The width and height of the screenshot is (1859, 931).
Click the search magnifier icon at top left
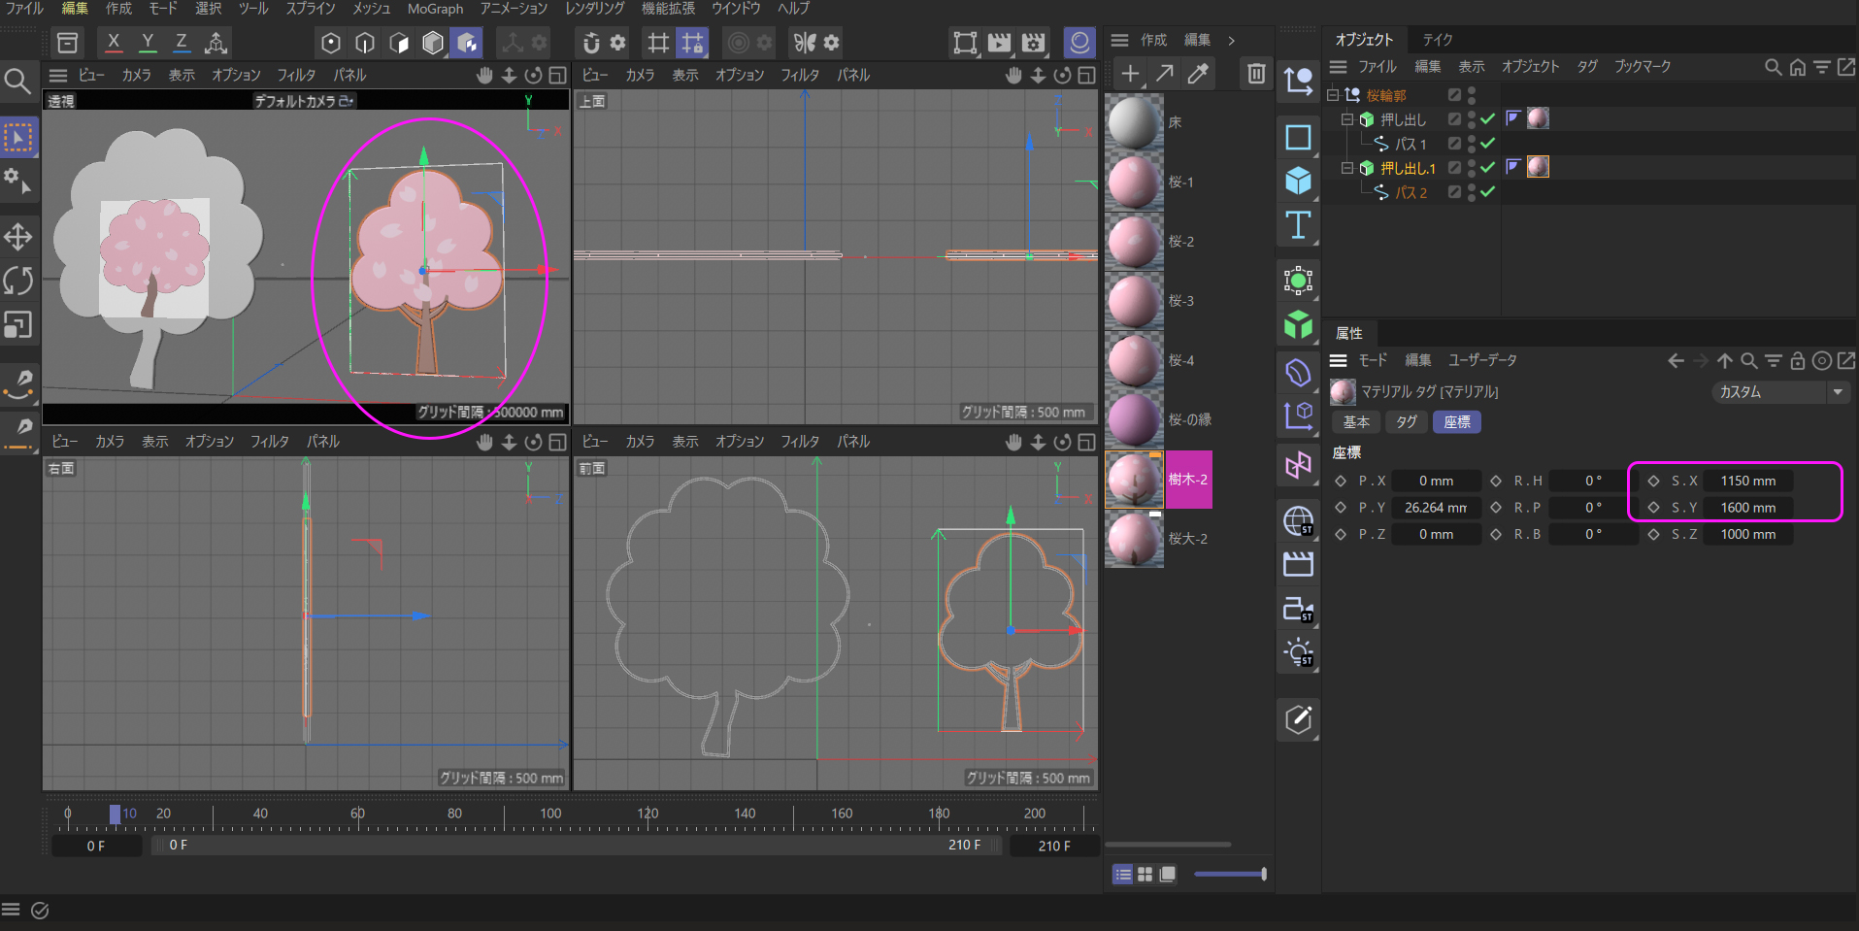pos(17,81)
